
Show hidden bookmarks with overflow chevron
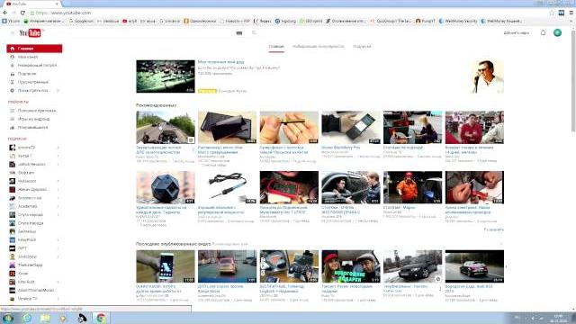point(571,22)
